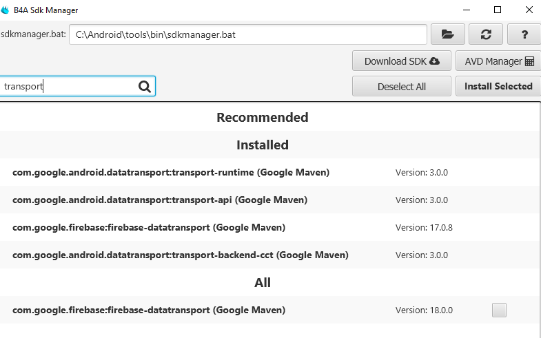Check firebase-datatransport 18.0.0 checkbox
541x338 pixels.
(x=499, y=310)
